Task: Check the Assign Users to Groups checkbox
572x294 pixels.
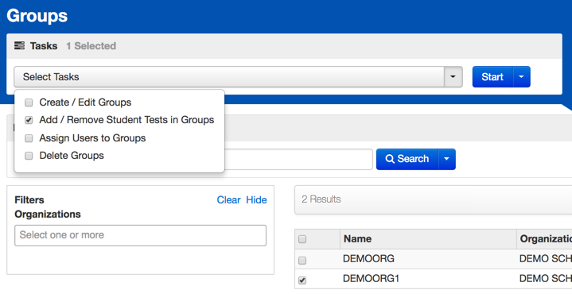Action: click(x=29, y=138)
